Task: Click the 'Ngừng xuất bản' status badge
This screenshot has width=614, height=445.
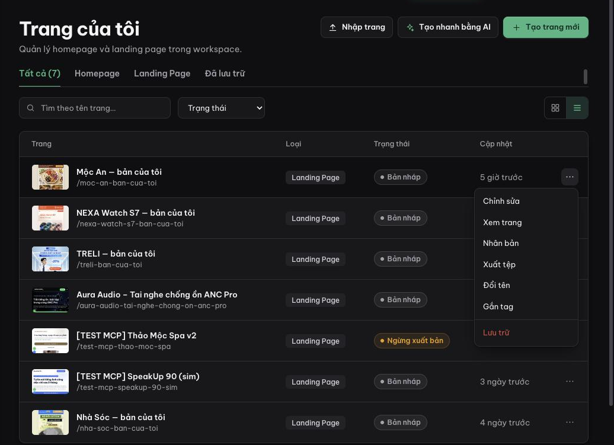Action: point(411,341)
